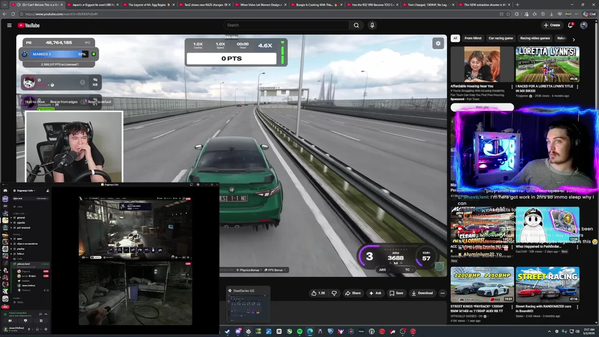
Task: Click Discord home icon in server list
Action: [5, 190]
